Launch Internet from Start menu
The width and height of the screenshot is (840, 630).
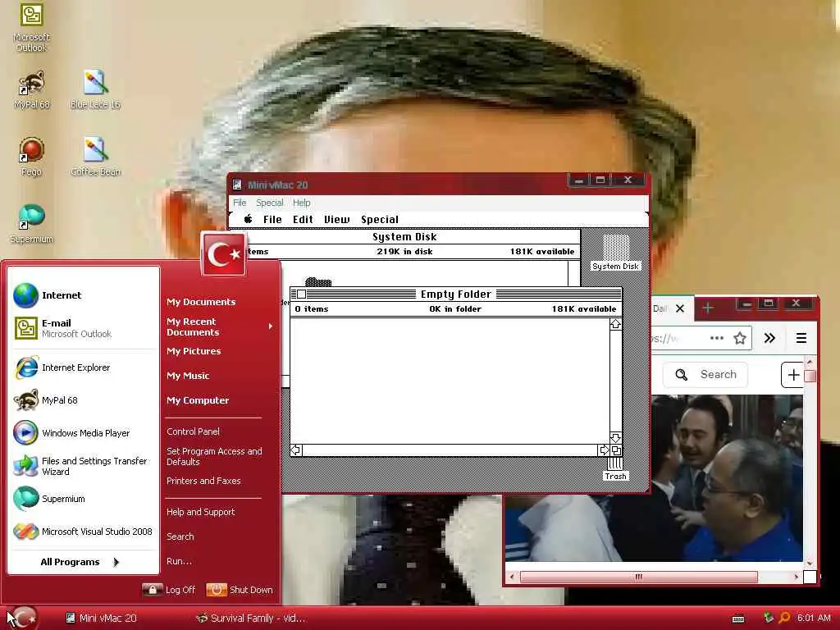click(84, 295)
